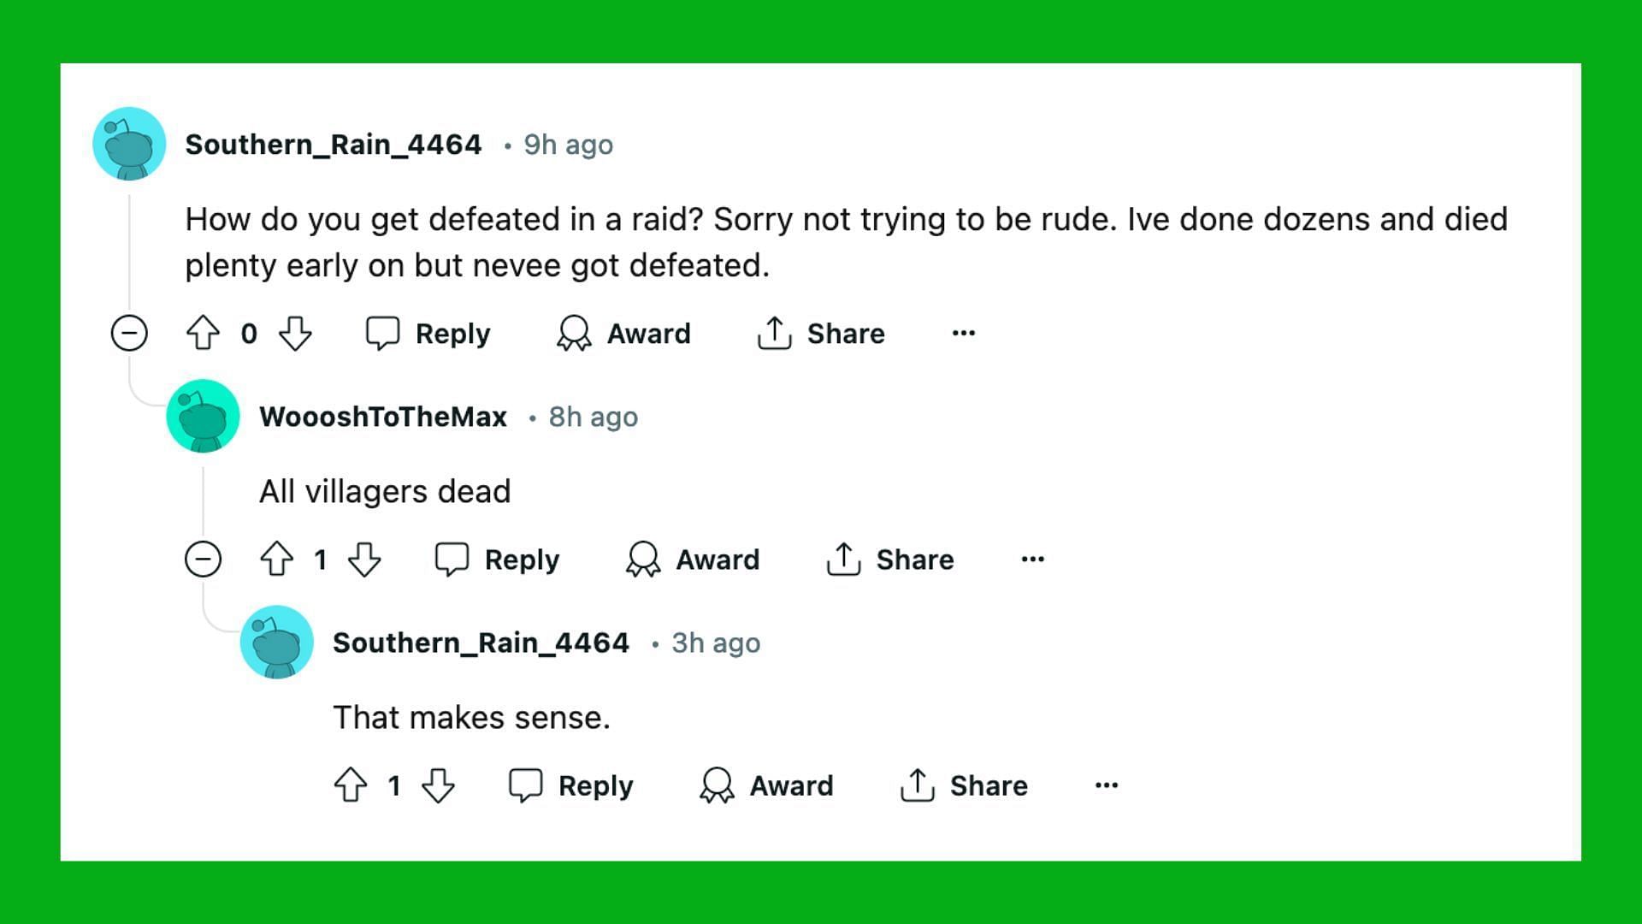Open Southern_Rain_4464's avatar on the top comment
Image resolution: width=1642 pixels, height=924 pixels.
pyautogui.click(x=129, y=144)
